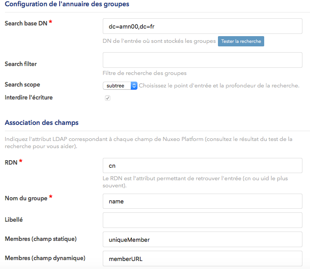Click the RDN label text
The height and width of the screenshot is (269, 310).
pos(11,162)
